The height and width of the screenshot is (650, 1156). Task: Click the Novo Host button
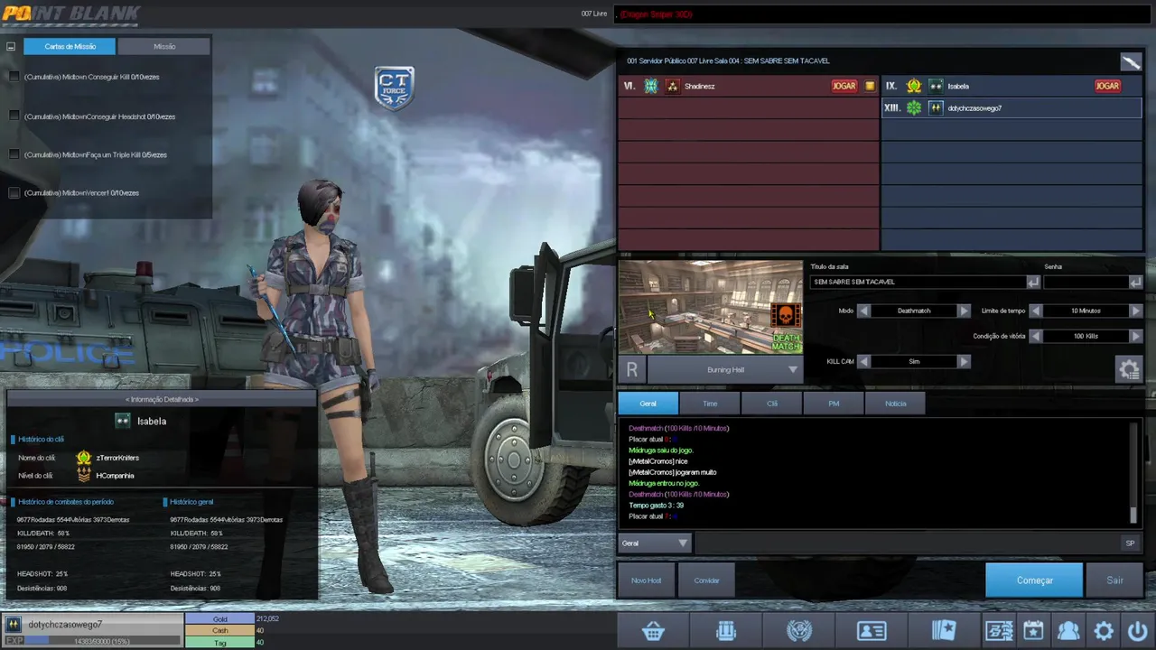(646, 580)
